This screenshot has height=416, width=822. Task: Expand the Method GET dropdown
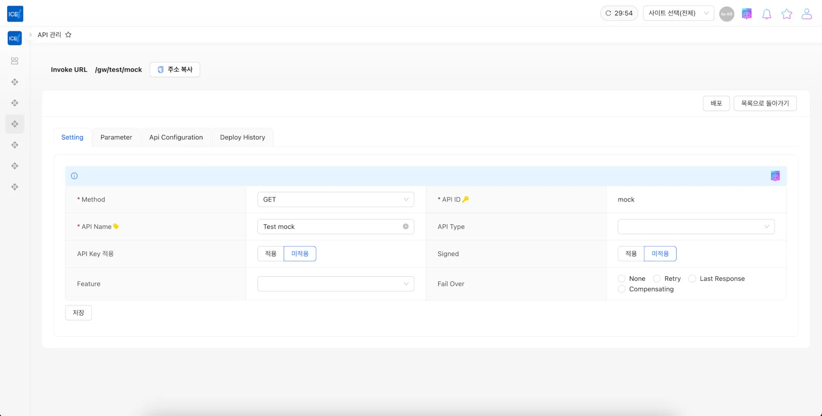[335, 200]
